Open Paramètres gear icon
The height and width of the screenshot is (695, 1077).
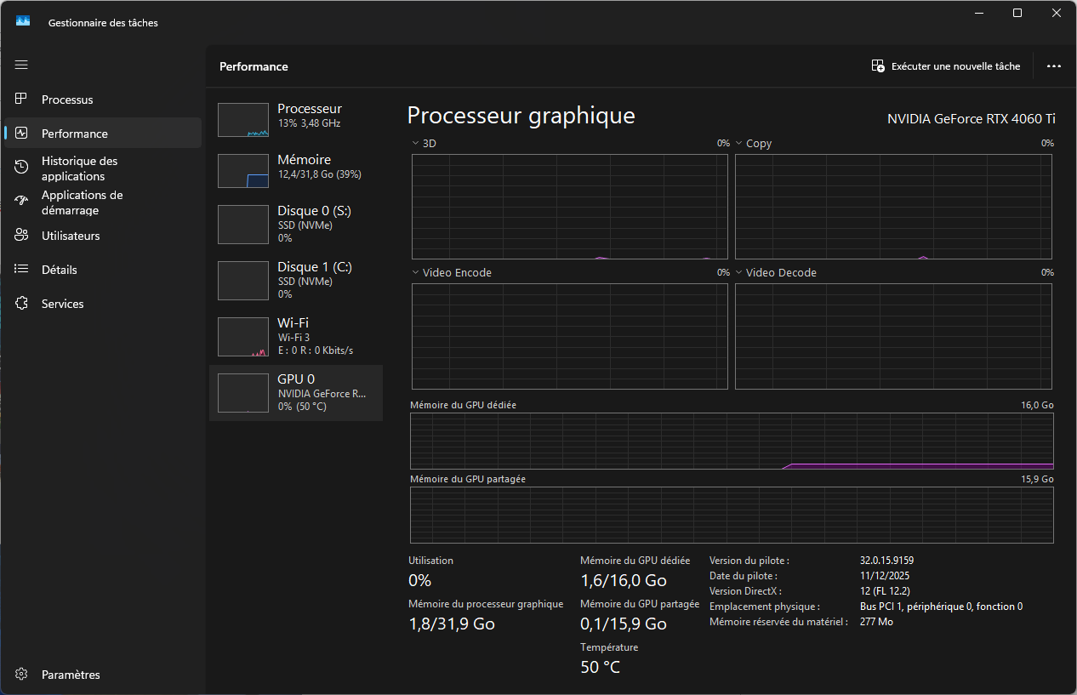coord(22,675)
